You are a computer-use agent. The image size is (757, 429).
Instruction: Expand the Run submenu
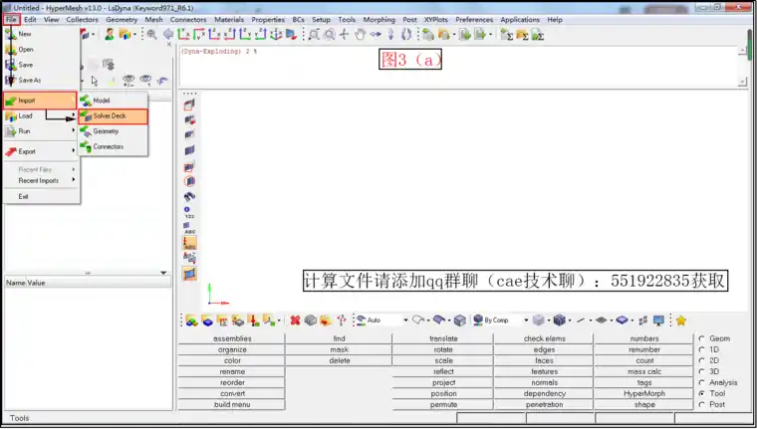click(x=42, y=131)
